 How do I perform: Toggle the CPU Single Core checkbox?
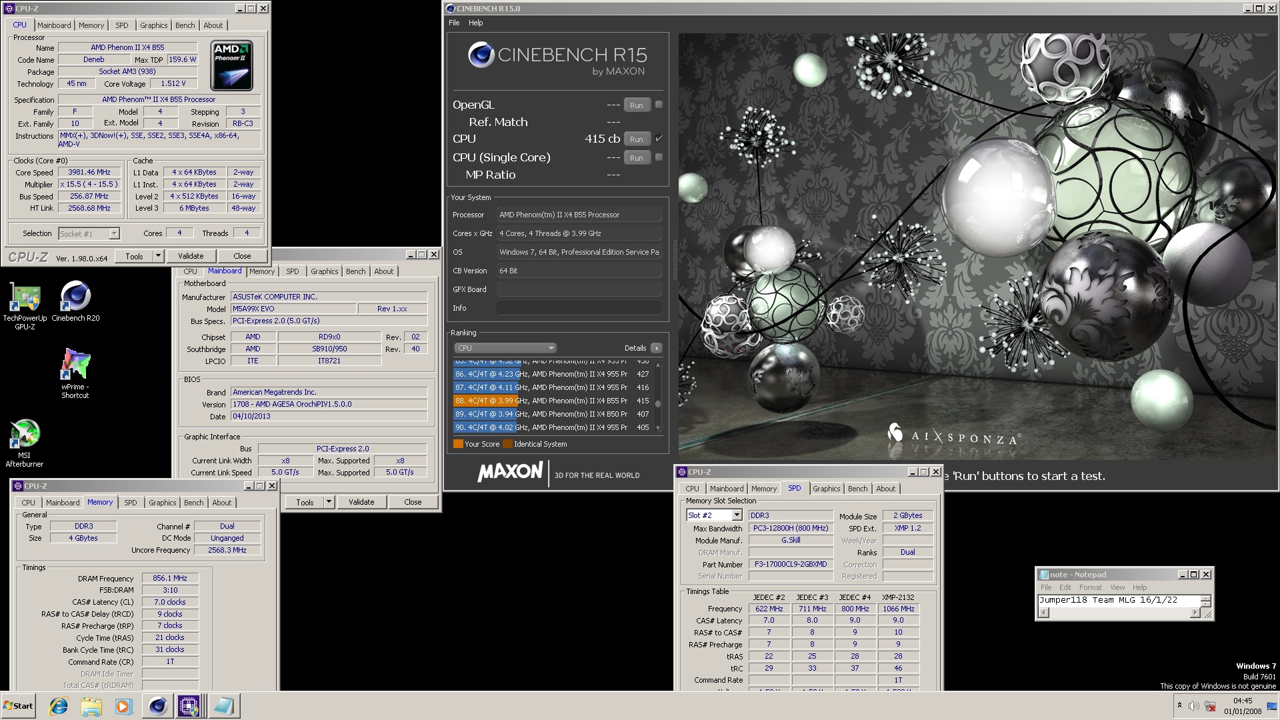coord(659,157)
